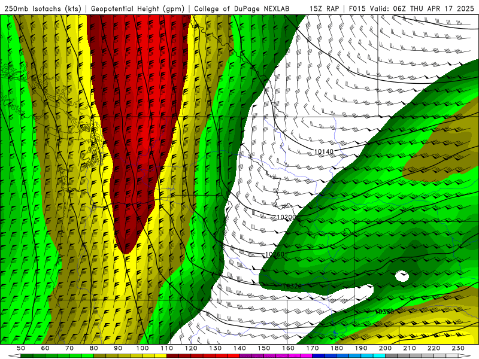
Task: Click the 120 value on the color scale
Action: (x=191, y=348)
